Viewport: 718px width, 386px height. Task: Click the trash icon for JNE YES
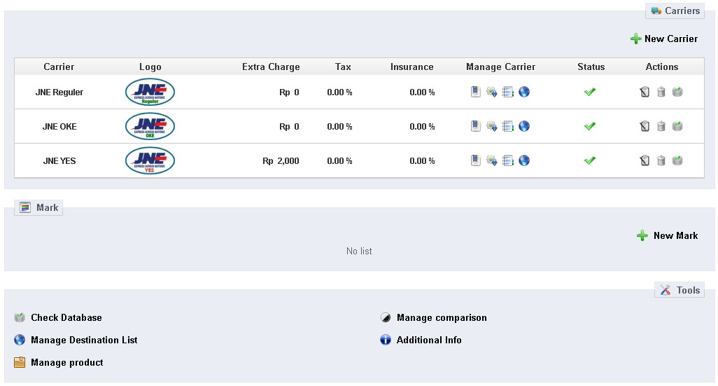point(661,160)
